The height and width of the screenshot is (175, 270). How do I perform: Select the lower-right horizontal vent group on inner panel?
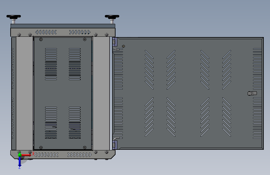point(75,123)
